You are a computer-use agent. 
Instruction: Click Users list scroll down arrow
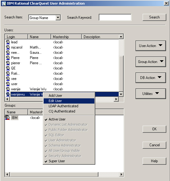(121, 94)
